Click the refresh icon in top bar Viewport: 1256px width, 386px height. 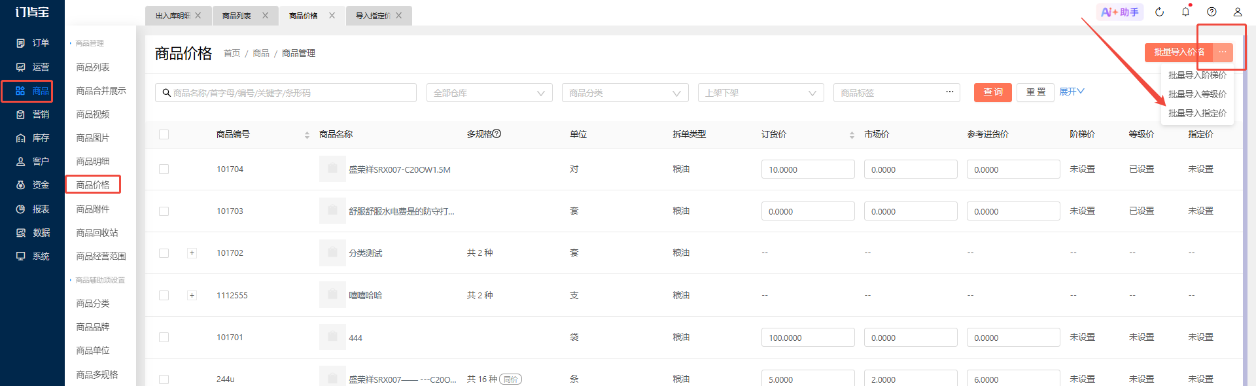[x=1159, y=12]
